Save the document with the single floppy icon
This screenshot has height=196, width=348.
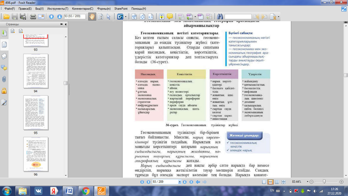pyautogui.click(x=15, y=17)
